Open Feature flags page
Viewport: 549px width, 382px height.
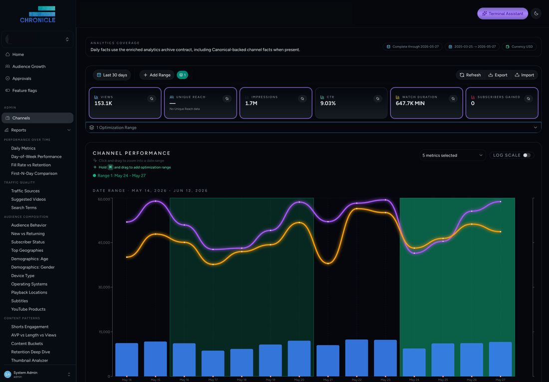[x=24, y=90]
